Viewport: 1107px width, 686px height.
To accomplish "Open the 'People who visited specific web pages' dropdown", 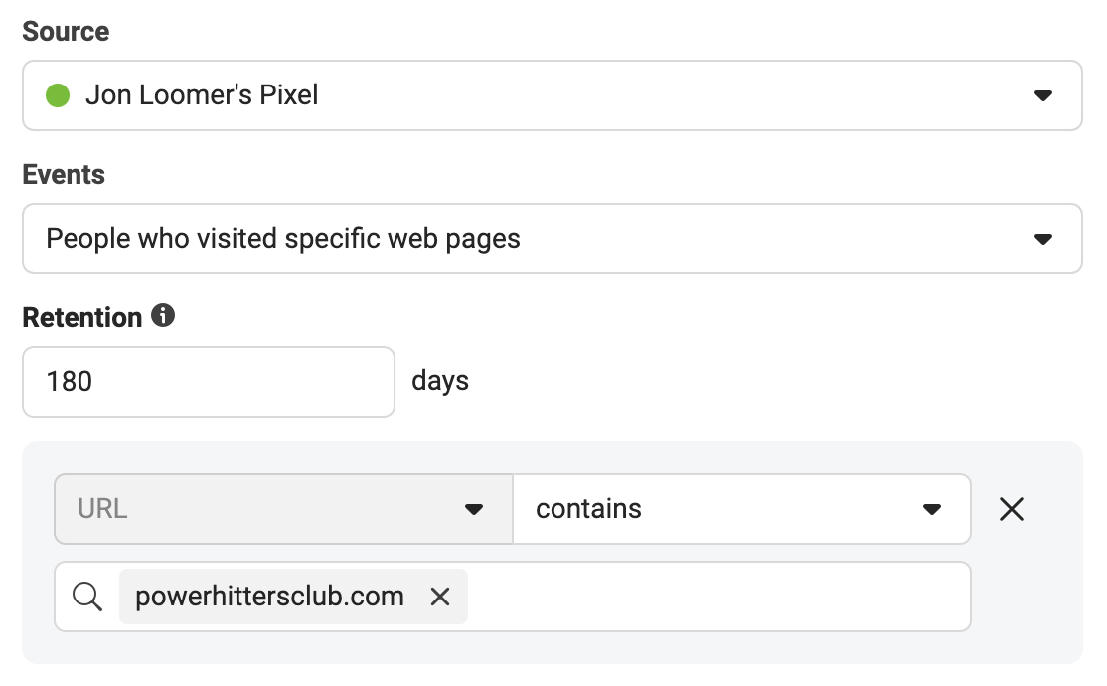I will click(553, 239).
